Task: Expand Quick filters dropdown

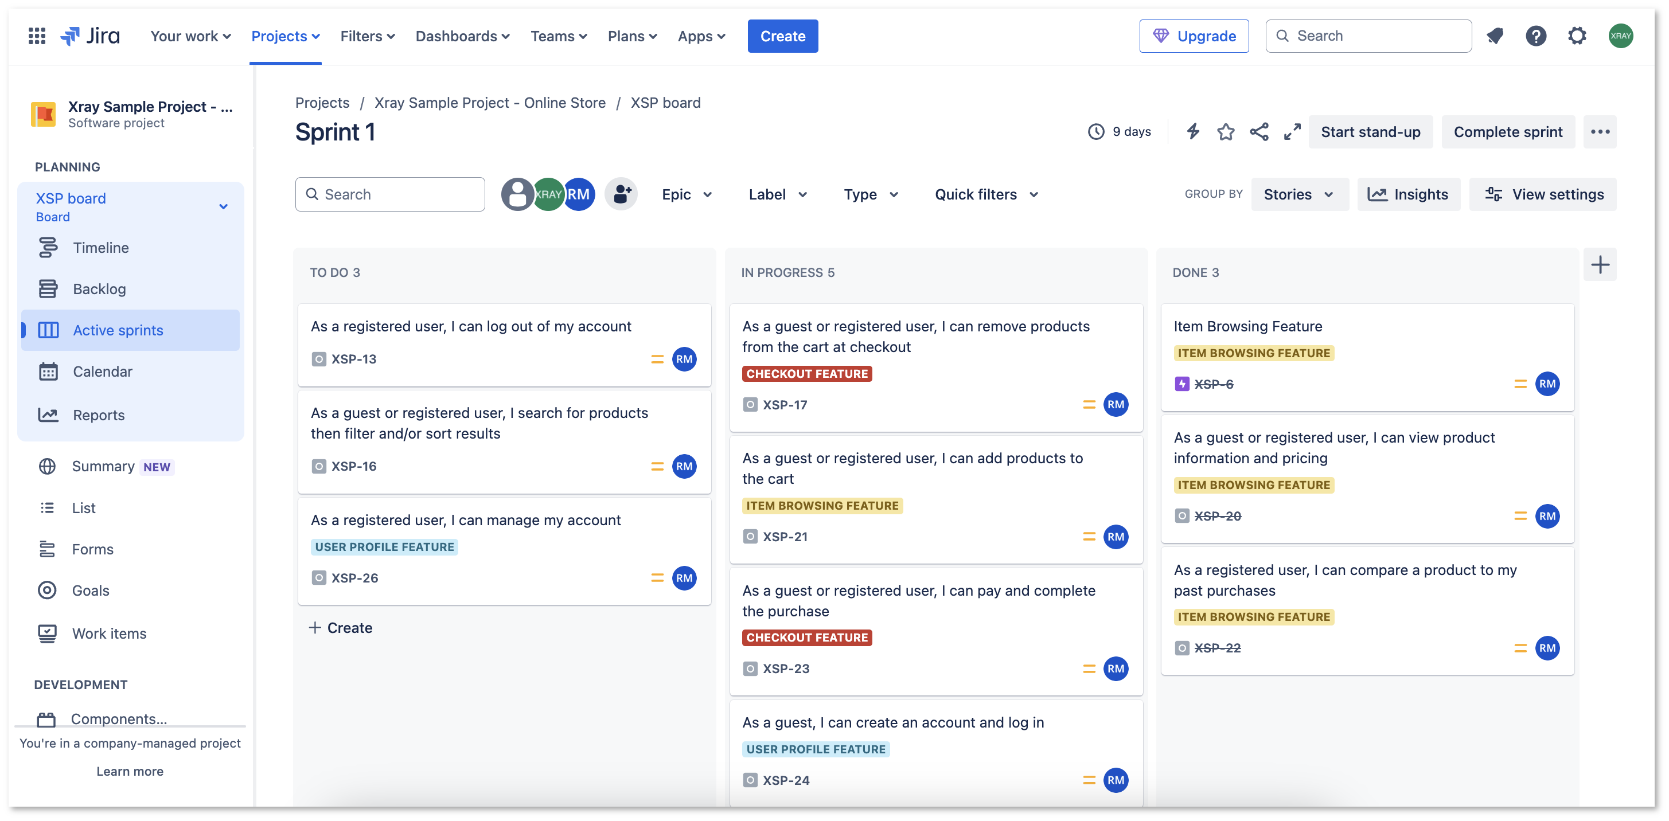Action: [x=986, y=194]
